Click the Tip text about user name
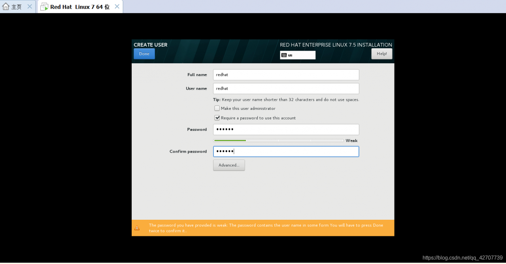This screenshot has height=264, width=506. click(x=286, y=100)
